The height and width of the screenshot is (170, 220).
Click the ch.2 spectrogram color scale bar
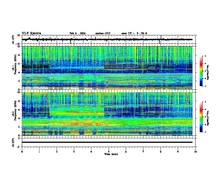point(201,117)
